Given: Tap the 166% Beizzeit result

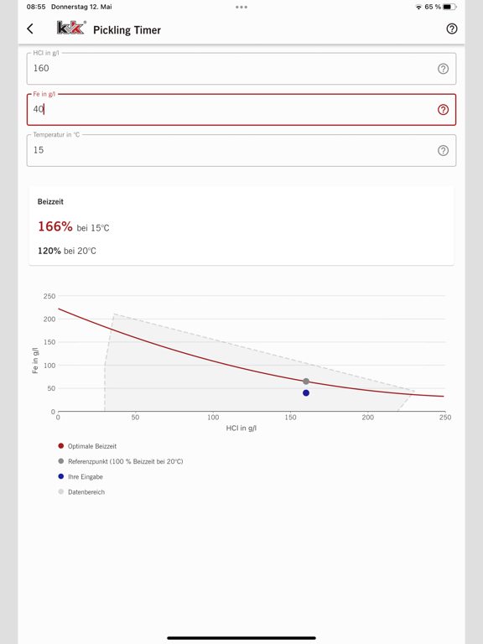Looking at the screenshot, I should [55, 226].
